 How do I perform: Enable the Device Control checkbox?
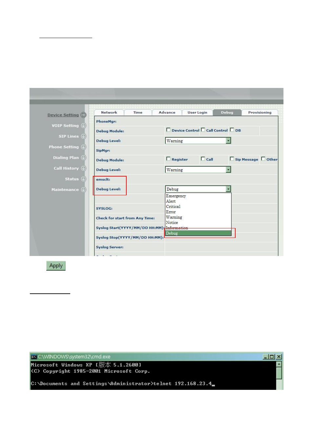(x=168, y=130)
